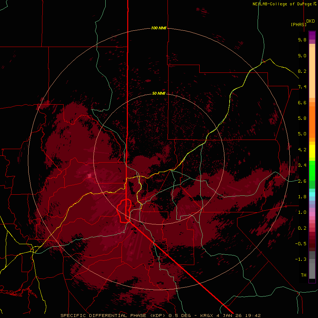Click the 2.6 scale value
The height and width of the screenshot is (318, 318).
(x=302, y=181)
